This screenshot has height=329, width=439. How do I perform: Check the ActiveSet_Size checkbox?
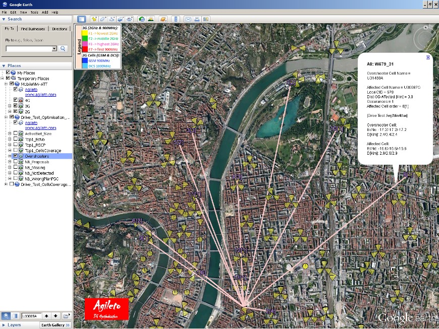[x=16, y=134]
